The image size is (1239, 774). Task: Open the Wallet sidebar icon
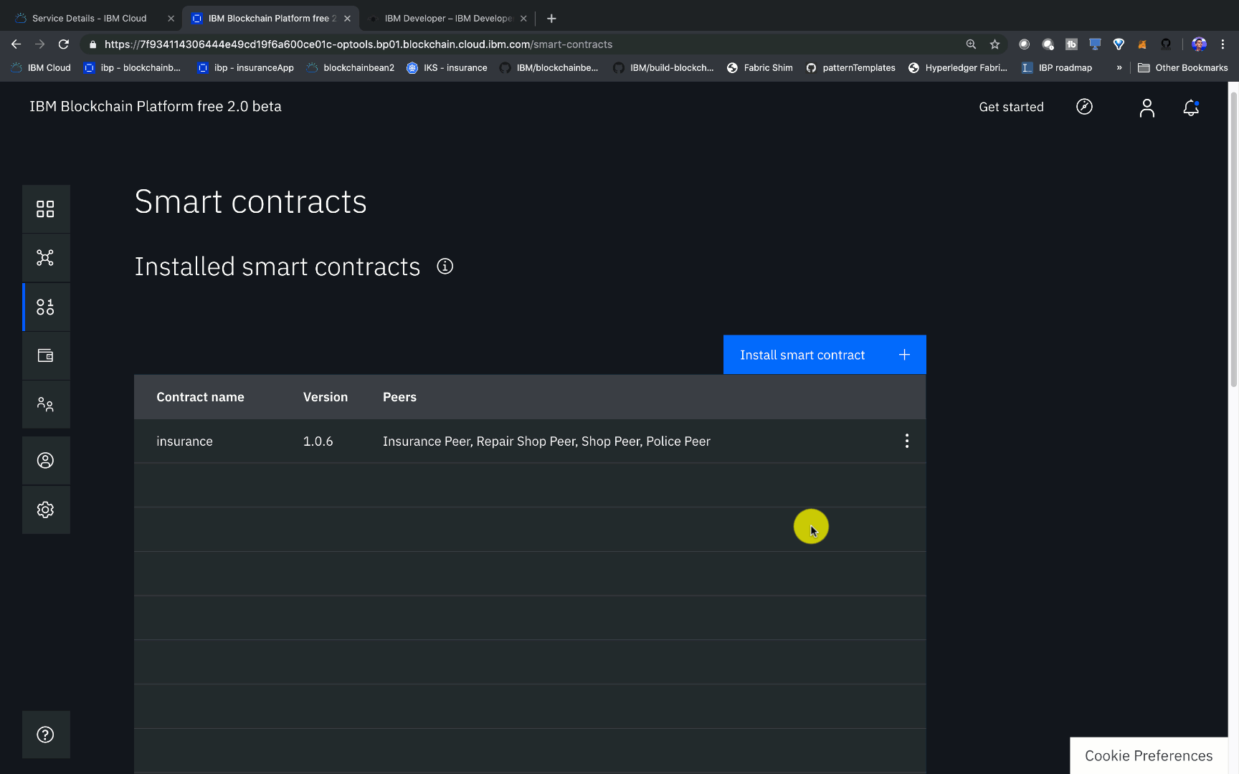pos(45,355)
